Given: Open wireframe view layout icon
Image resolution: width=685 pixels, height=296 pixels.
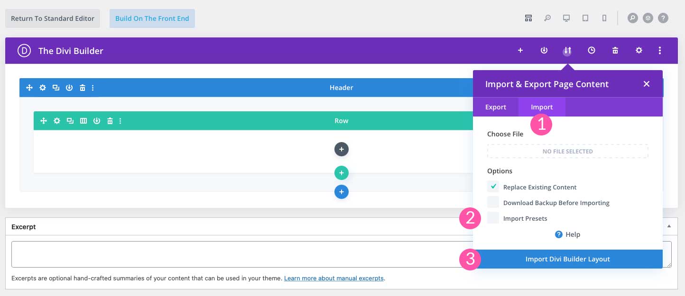Looking at the screenshot, I should [x=528, y=18].
